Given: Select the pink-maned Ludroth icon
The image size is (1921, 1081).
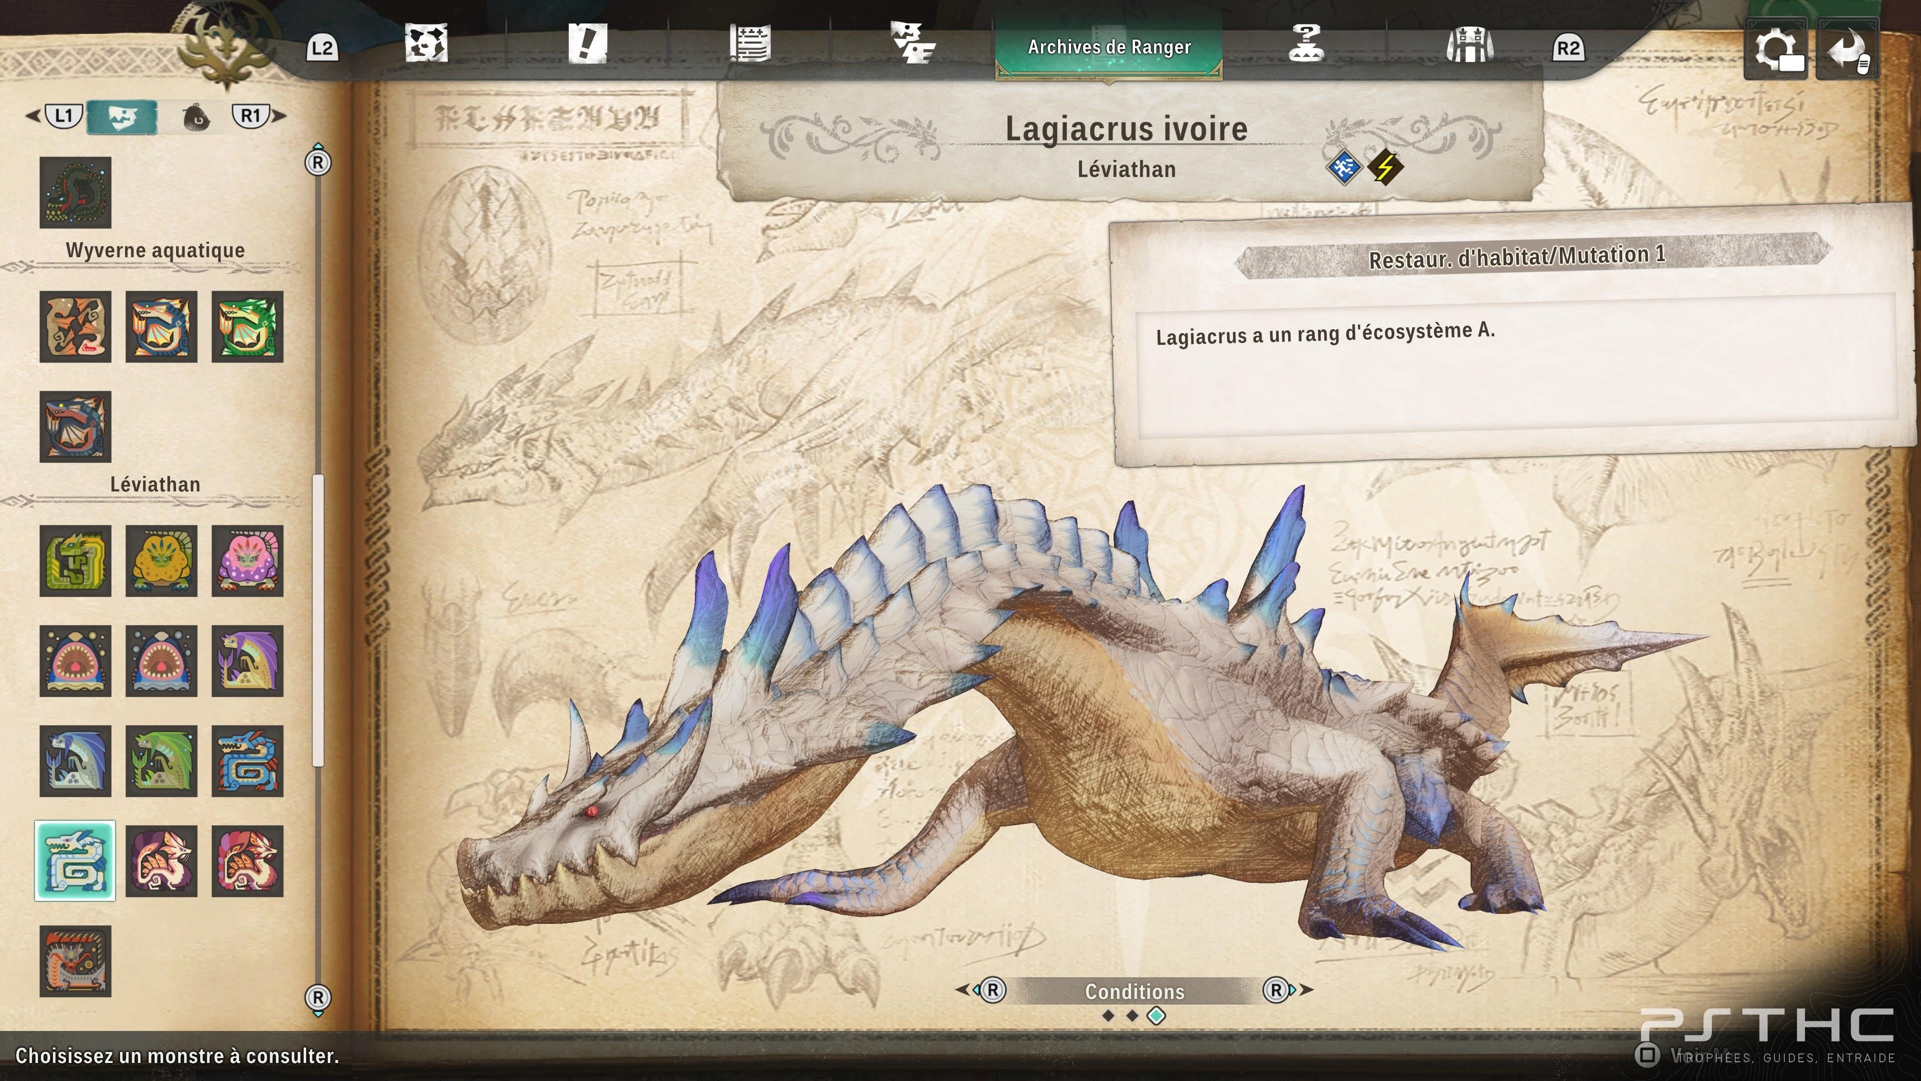Looking at the screenshot, I should pyautogui.click(x=248, y=561).
